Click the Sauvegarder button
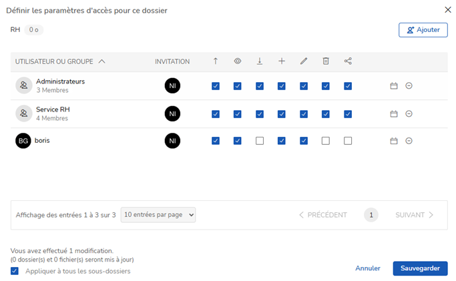This screenshot has height=281, width=456. 420,268
